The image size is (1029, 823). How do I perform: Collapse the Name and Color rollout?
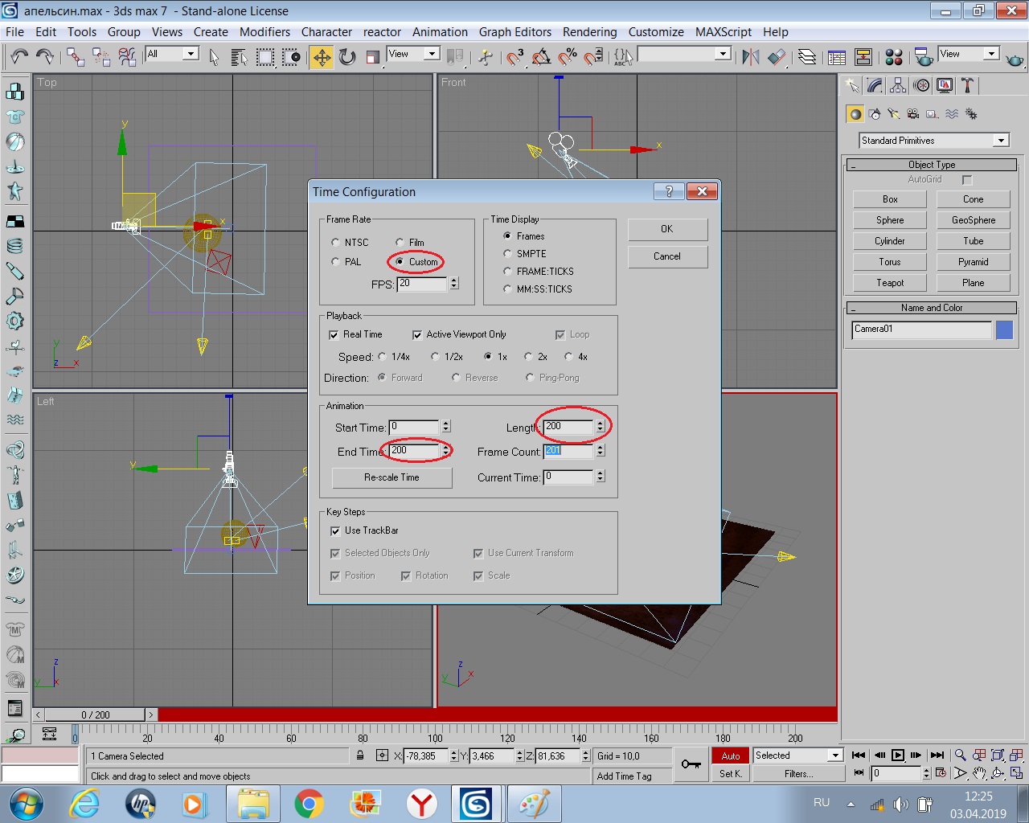click(x=932, y=308)
